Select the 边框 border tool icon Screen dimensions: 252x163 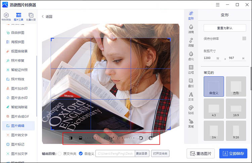pos(191,69)
